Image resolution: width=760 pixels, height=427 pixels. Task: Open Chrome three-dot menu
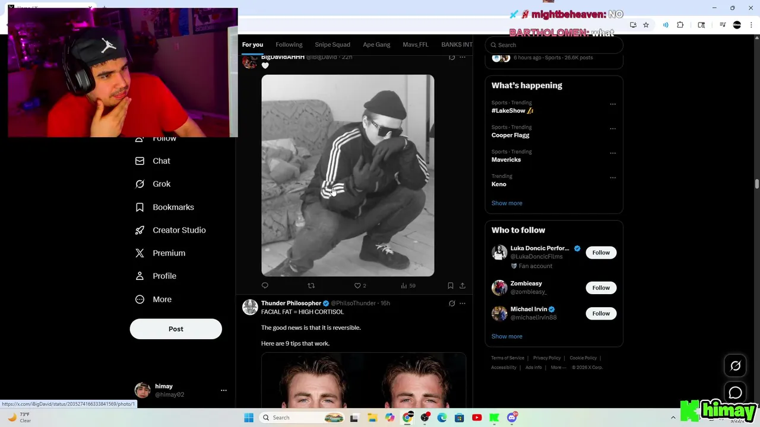750,25
